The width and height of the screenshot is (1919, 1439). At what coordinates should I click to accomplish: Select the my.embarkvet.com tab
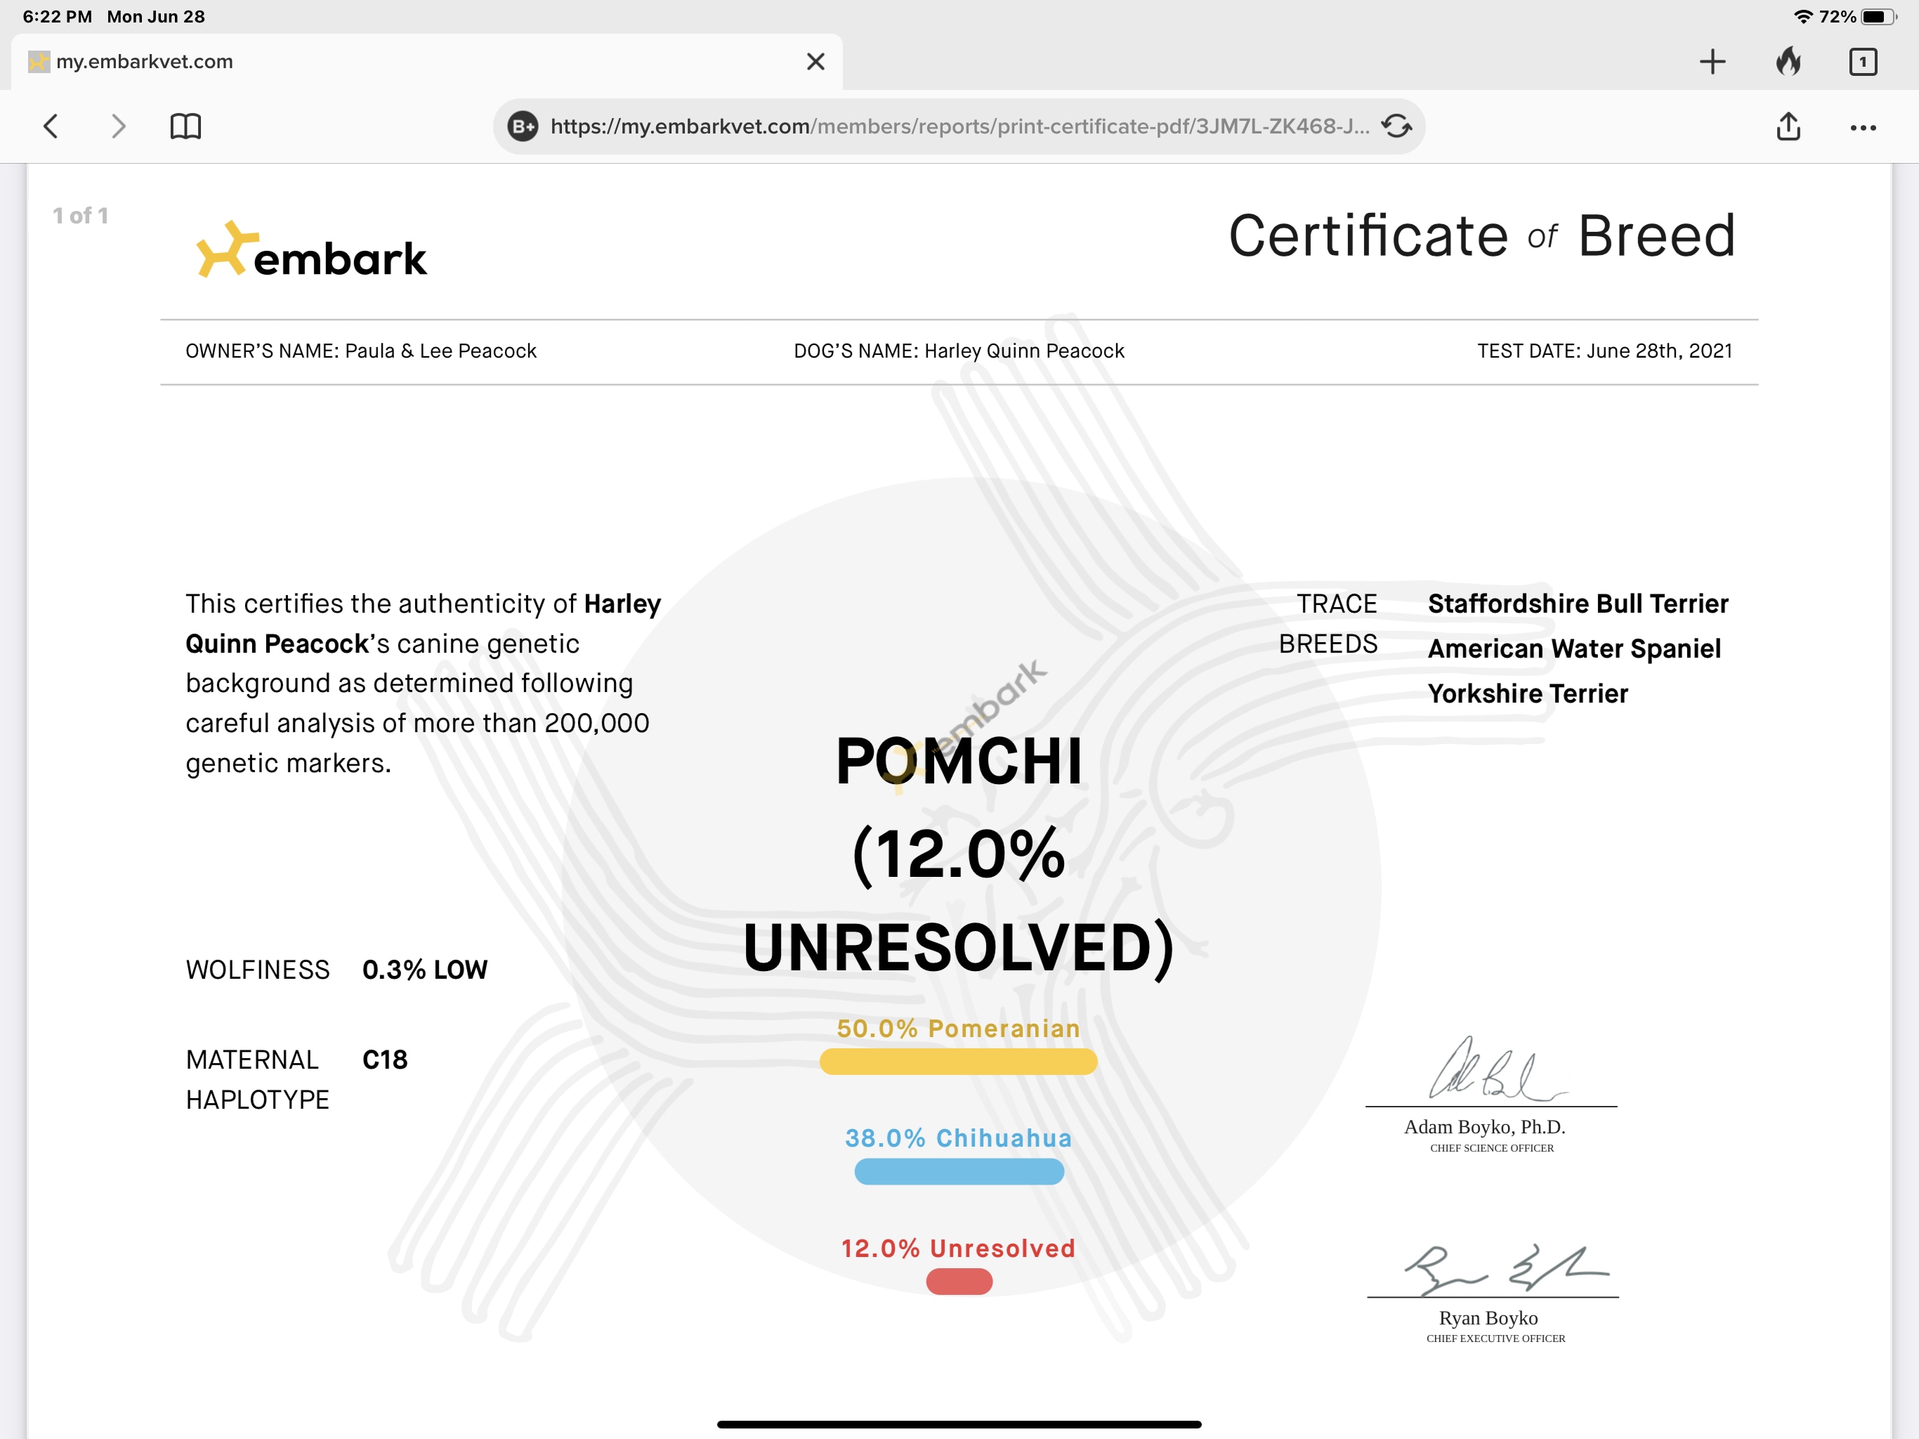tap(426, 62)
